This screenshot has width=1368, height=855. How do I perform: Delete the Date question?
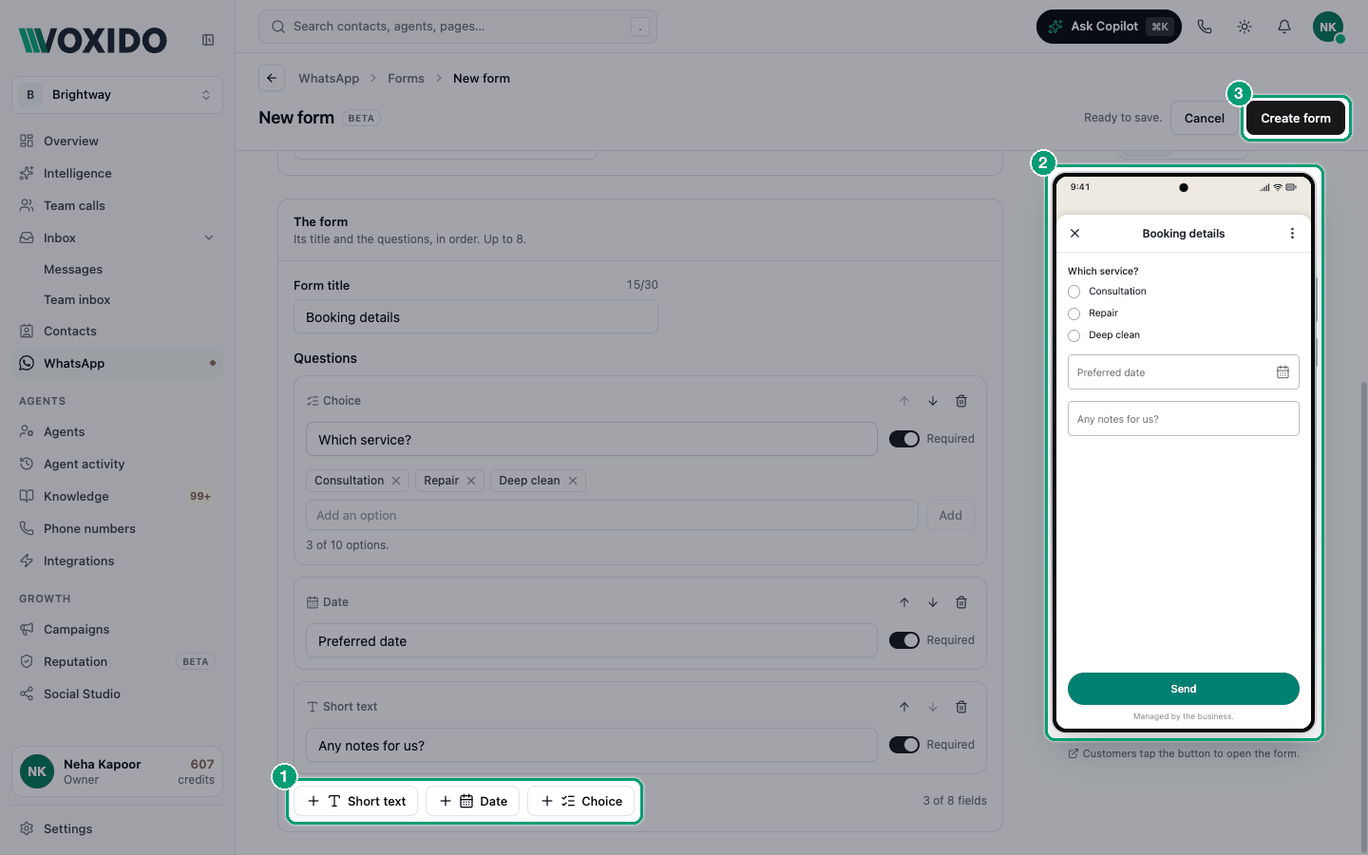click(961, 602)
